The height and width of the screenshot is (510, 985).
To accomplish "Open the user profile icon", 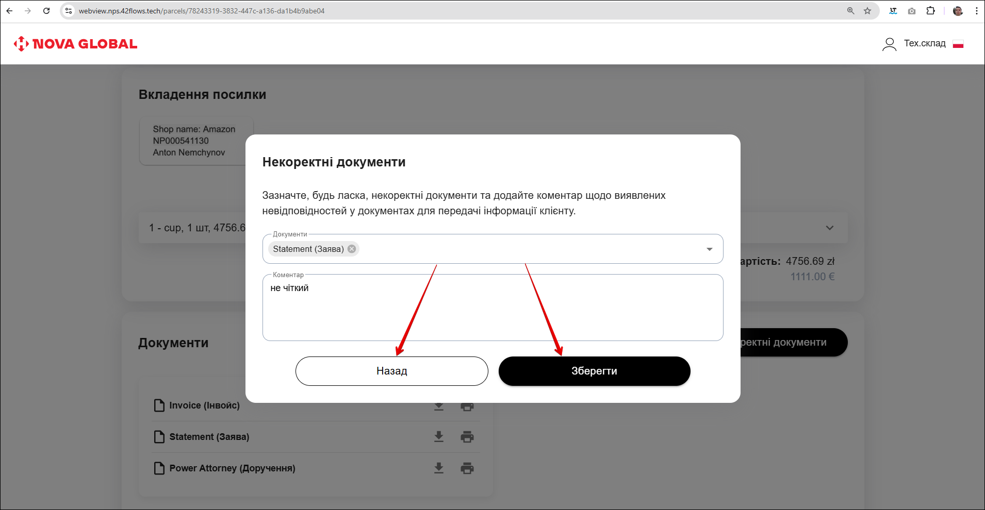I will pos(889,44).
